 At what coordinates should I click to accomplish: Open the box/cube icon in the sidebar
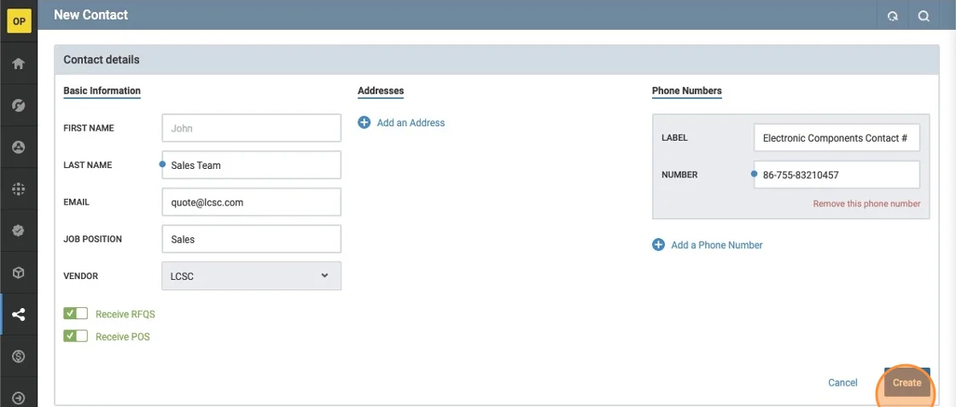(x=19, y=273)
